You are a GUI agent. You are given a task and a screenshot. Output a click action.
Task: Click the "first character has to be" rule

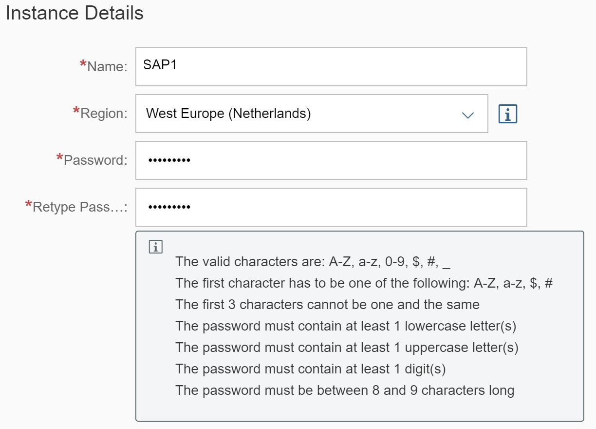[364, 283]
